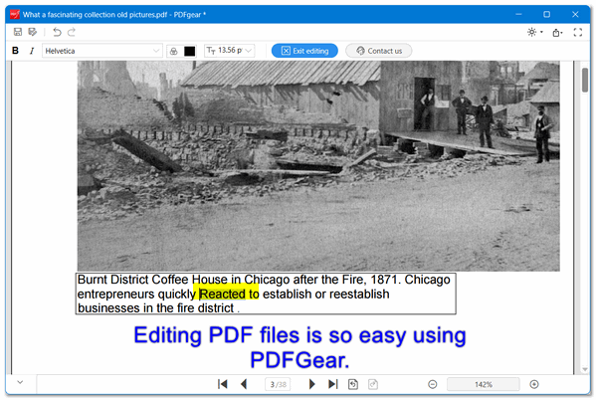Click the Contact us button

click(x=379, y=51)
